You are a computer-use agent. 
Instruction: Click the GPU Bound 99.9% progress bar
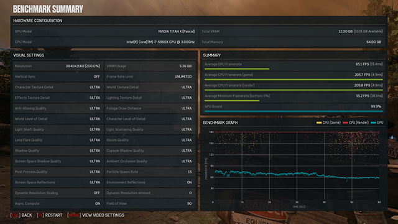click(294, 111)
